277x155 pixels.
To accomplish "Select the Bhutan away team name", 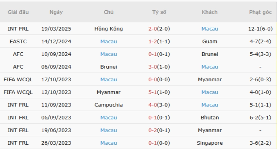I will pos(209,117).
